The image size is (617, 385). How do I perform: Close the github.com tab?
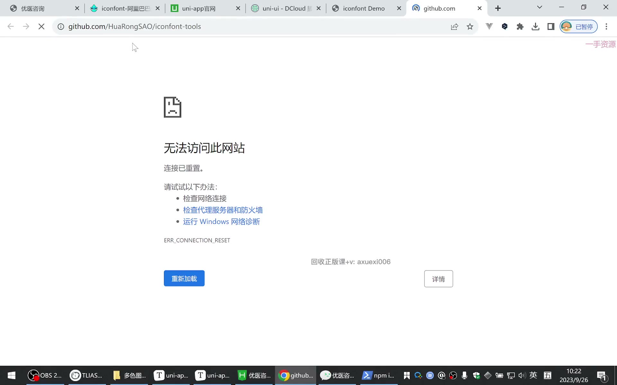coord(479,8)
